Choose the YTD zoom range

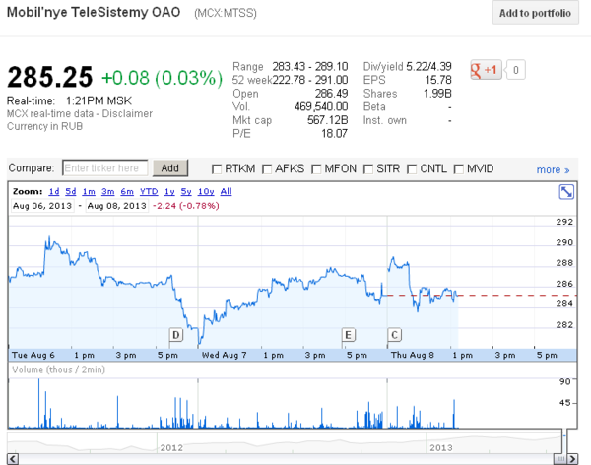pos(149,191)
